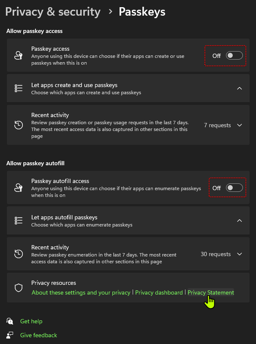Click the Get help headset icon
The image size is (256, 344).
pyautogui.click(x=10, y=321)
